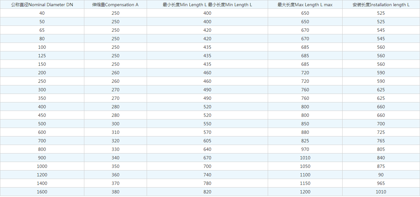This screenshot has width=420, height=197.
Task: Click the compensation value 300 cell
Action: click(x=115, y=124)
